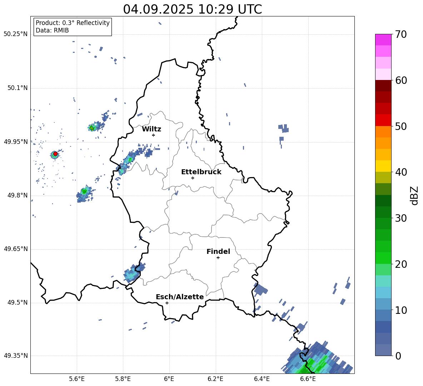
Task: Click the Ettelbruck cross marker
Action: coord(193,178)
